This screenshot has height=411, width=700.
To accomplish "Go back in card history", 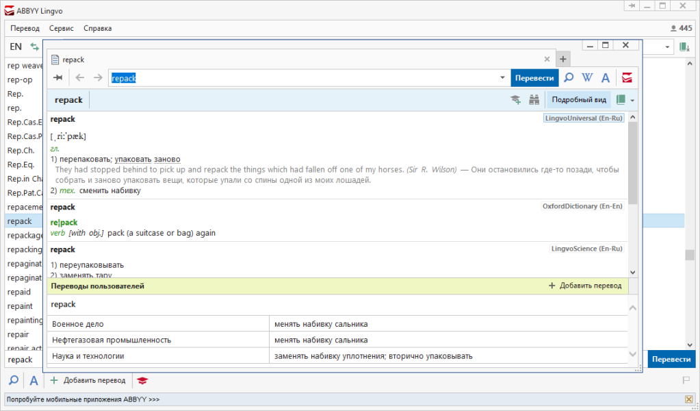I will click(x=80, y=77).
